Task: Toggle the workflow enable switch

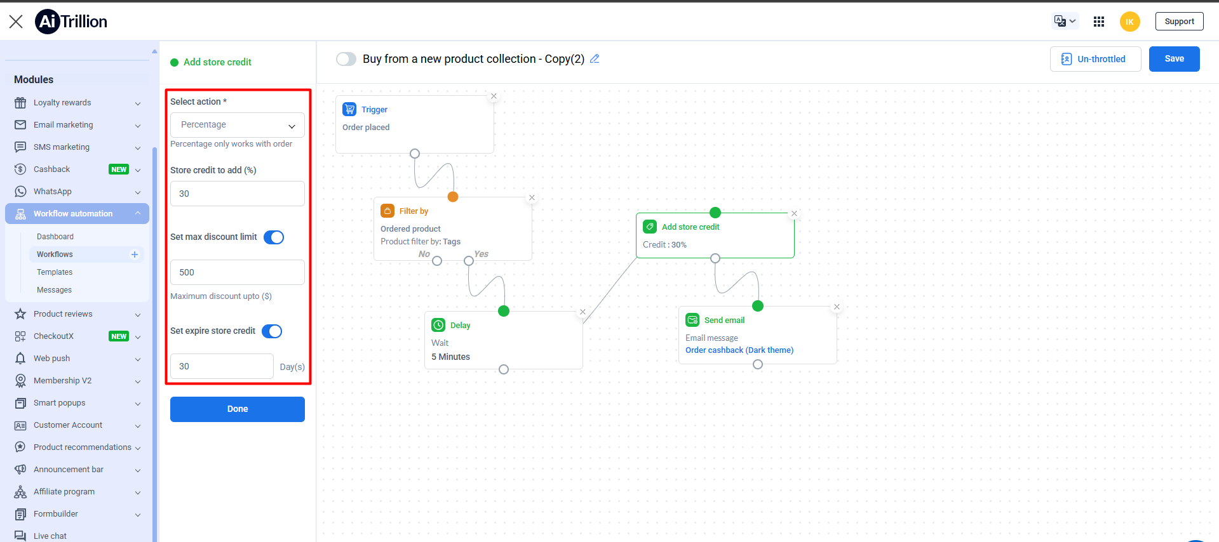Action: (346, 59)
